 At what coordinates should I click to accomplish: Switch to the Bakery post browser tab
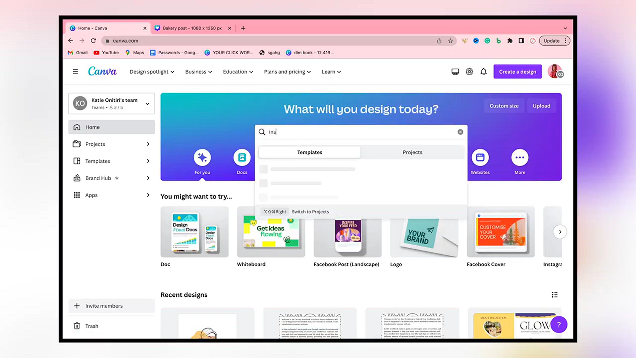pyautogui.click(x=193, y=28)
